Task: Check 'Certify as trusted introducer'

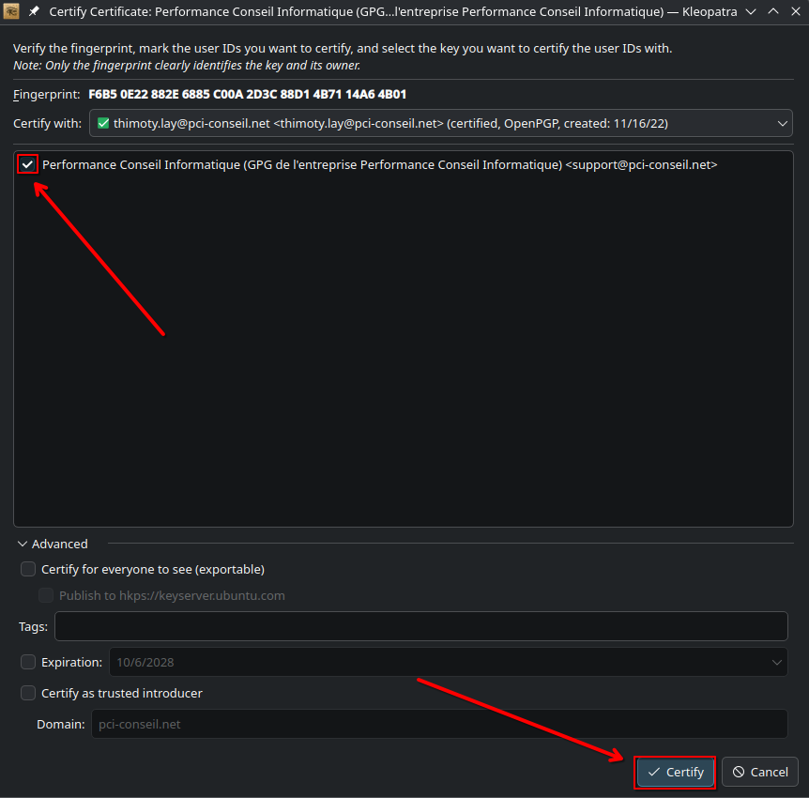Action: pos(28,693)
